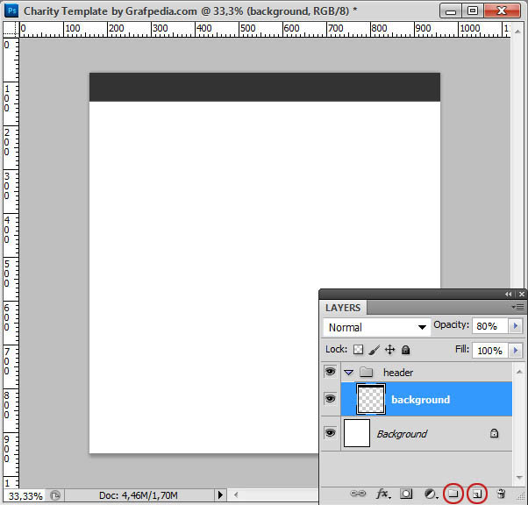Click the transparent background layer thumbnail
Viewport: 528px width, 505px height.
click(371, 399)
